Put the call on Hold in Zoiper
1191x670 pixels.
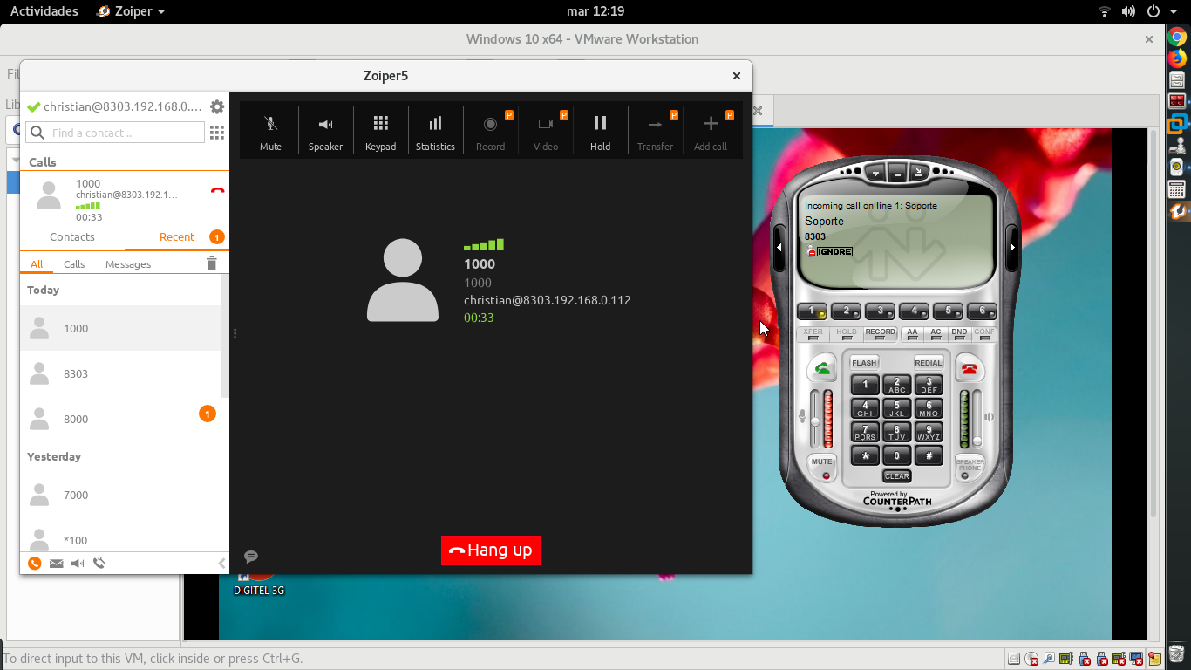point(600,132)
